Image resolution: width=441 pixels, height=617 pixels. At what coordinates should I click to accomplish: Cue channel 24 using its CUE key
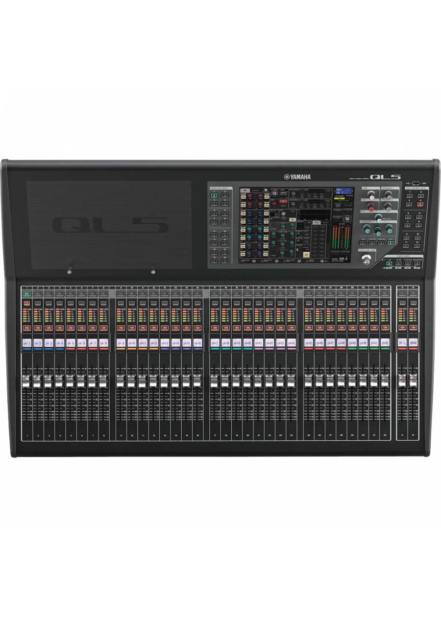tap(292, 304)
